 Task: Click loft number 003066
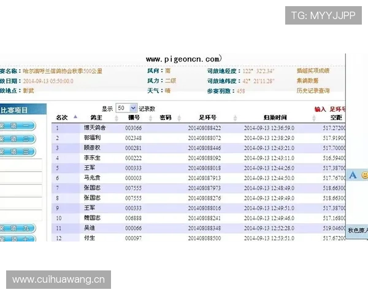133,128
